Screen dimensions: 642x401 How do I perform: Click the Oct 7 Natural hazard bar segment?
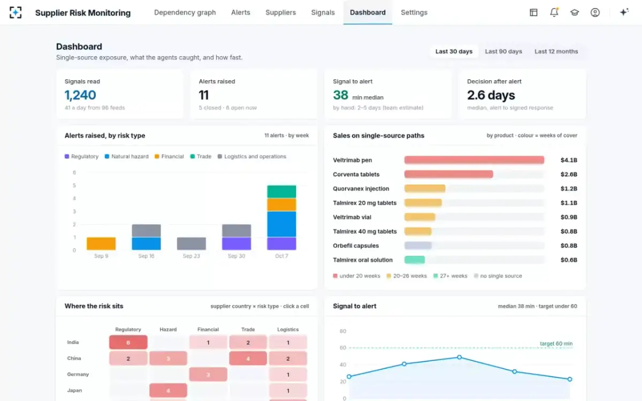(x=281, y=224)
